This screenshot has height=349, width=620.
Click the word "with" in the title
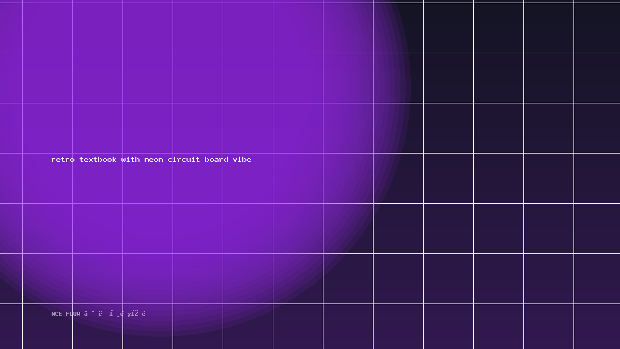[x=130, y=159]
